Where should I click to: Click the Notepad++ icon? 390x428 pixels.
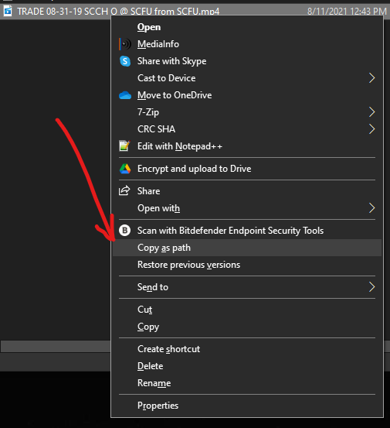pos(125,146)
